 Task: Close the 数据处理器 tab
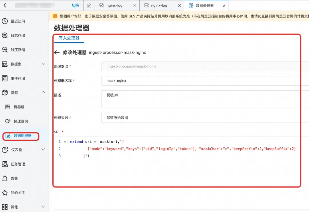click(x=224, y=6)
